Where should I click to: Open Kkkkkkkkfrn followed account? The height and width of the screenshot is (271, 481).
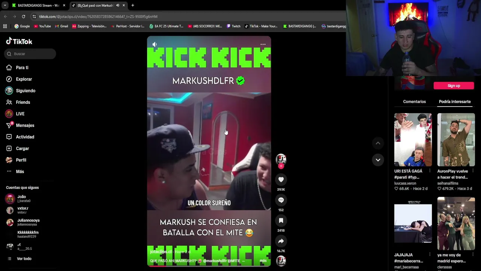(x=22, y=234)
